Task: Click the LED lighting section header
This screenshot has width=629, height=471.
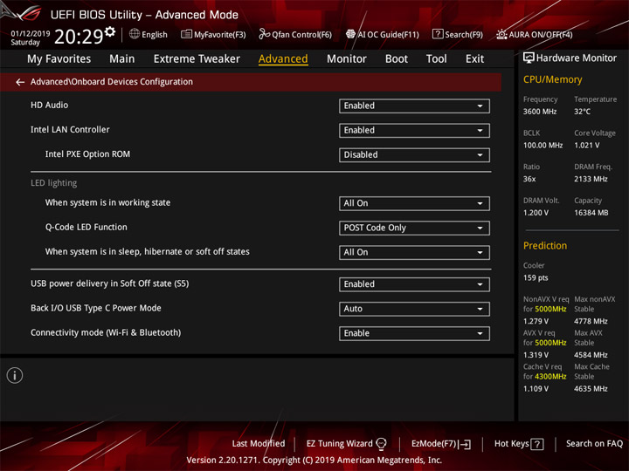Action: click(x=54, y=183)
